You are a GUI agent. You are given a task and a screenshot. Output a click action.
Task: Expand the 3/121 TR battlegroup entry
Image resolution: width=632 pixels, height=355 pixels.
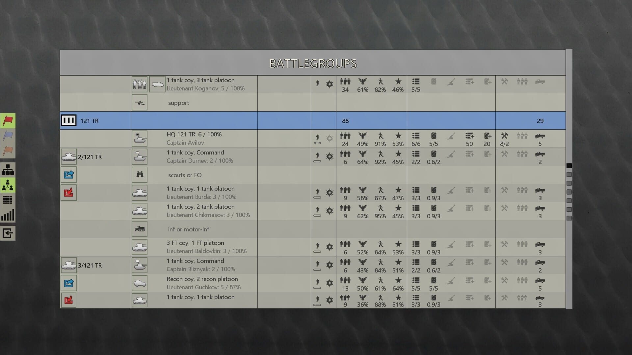[x=69, y=265]
